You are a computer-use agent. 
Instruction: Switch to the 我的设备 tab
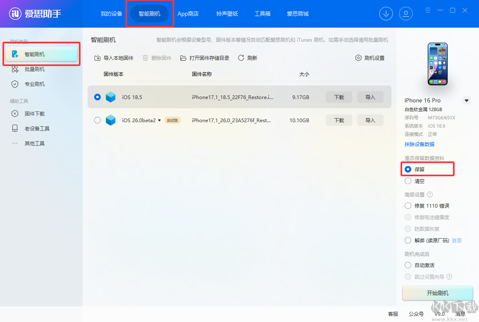pyautogui.click(x=111, y=14)
